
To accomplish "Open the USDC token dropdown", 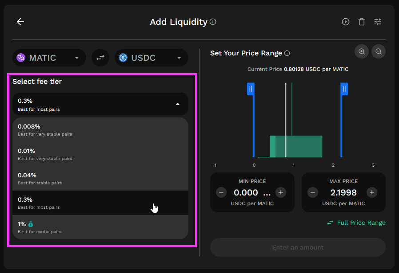I will (x=152, y=58).
